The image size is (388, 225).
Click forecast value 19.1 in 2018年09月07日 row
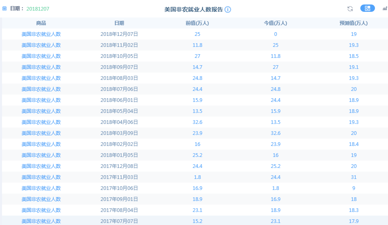pos(354,67)
